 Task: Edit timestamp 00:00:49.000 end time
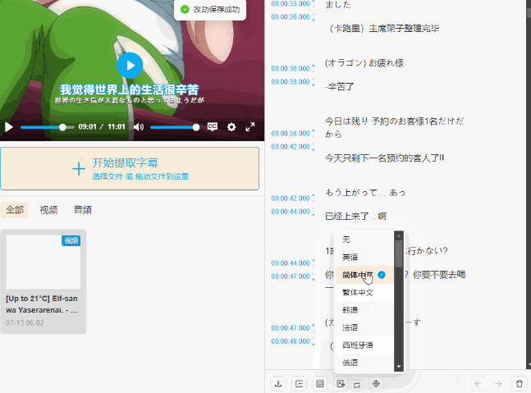tap(291, 341)
